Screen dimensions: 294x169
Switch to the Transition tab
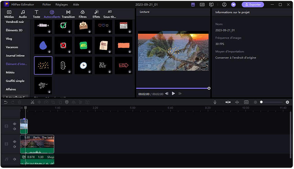pos(68,14)
